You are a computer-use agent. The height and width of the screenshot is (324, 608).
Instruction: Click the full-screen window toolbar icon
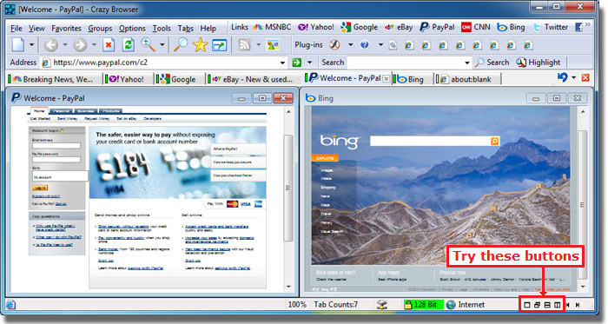220,45
